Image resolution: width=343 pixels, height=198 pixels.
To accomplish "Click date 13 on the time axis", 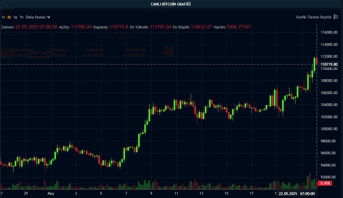I will pyautogui.click(x=201, y=193).
